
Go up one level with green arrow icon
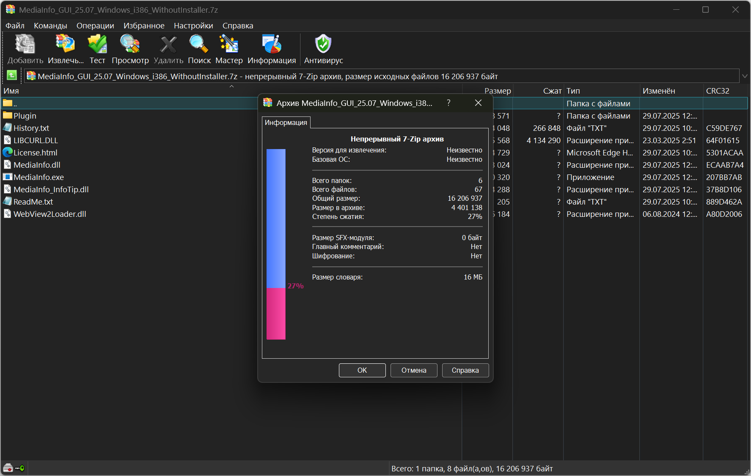tap(12, 75)
